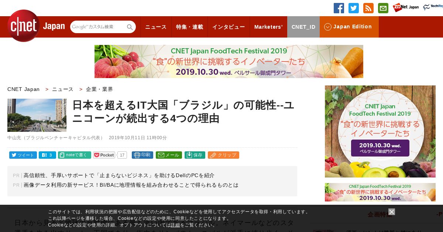Click the search magnifier icon
443x232 pixels.
click(x=130, y=27)
